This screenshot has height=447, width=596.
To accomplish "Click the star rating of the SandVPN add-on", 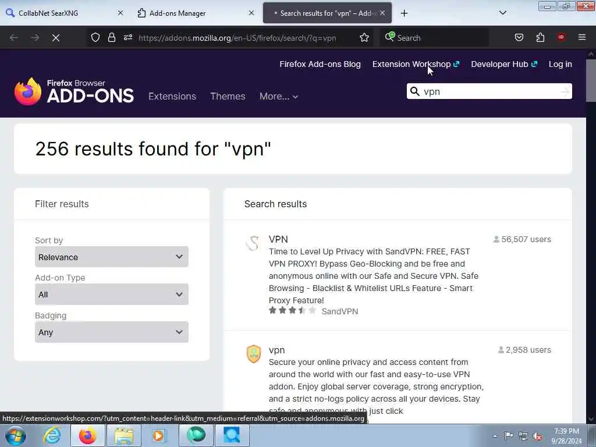I will (292, 311).
